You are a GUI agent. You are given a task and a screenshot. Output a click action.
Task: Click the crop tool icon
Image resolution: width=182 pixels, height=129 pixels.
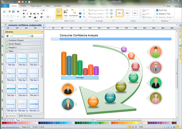click(x=84, y=17)
